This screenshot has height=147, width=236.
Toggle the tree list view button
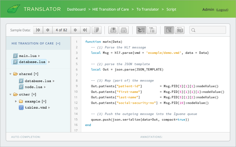click(x=152, y=30)
